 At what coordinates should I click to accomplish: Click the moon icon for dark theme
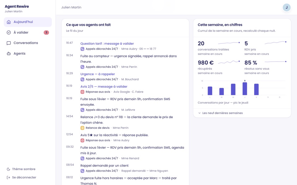point(8,169)
